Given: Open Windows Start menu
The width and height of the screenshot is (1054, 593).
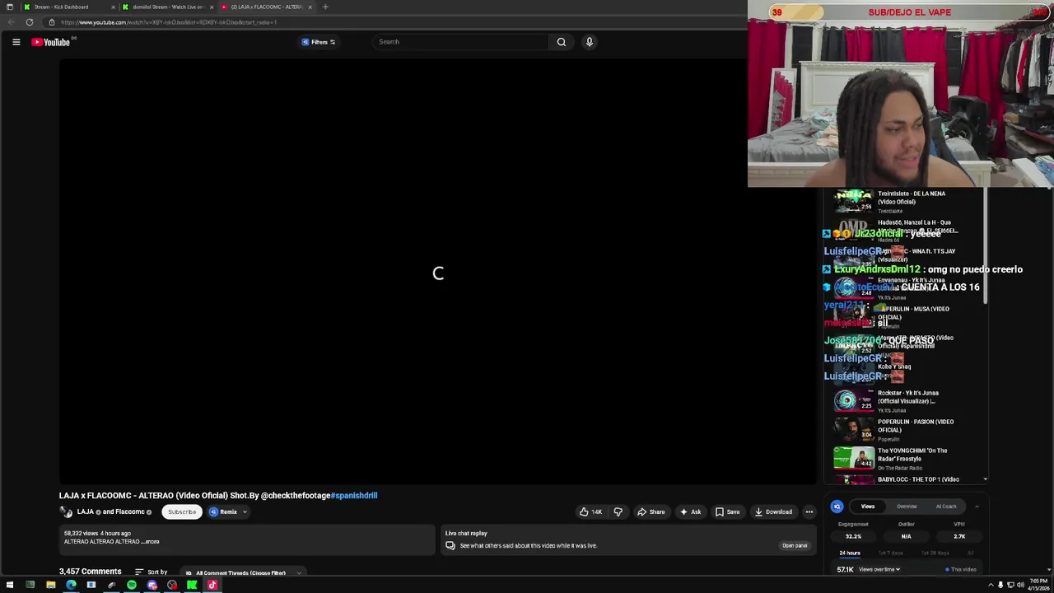Looking at the screenshot, I should point(10,585).
